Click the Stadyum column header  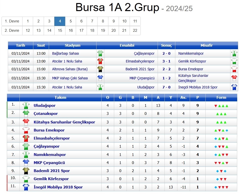(x=73, y=45)
